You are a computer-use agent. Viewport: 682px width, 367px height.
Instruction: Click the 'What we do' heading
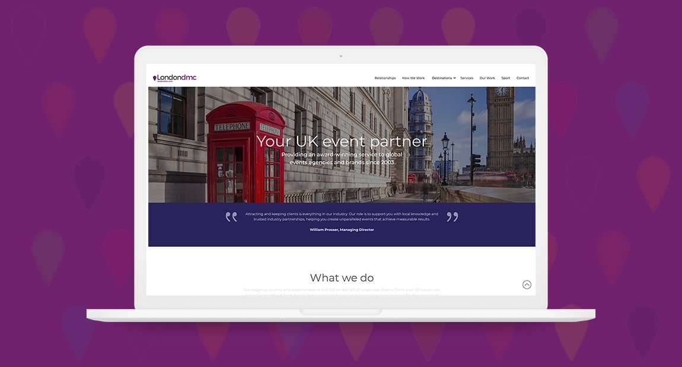click(342, 278)
